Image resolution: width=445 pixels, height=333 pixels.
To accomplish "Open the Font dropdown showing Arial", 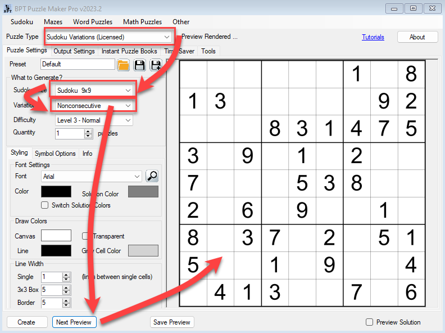I will pyautogui.click(x=137, y=177).
